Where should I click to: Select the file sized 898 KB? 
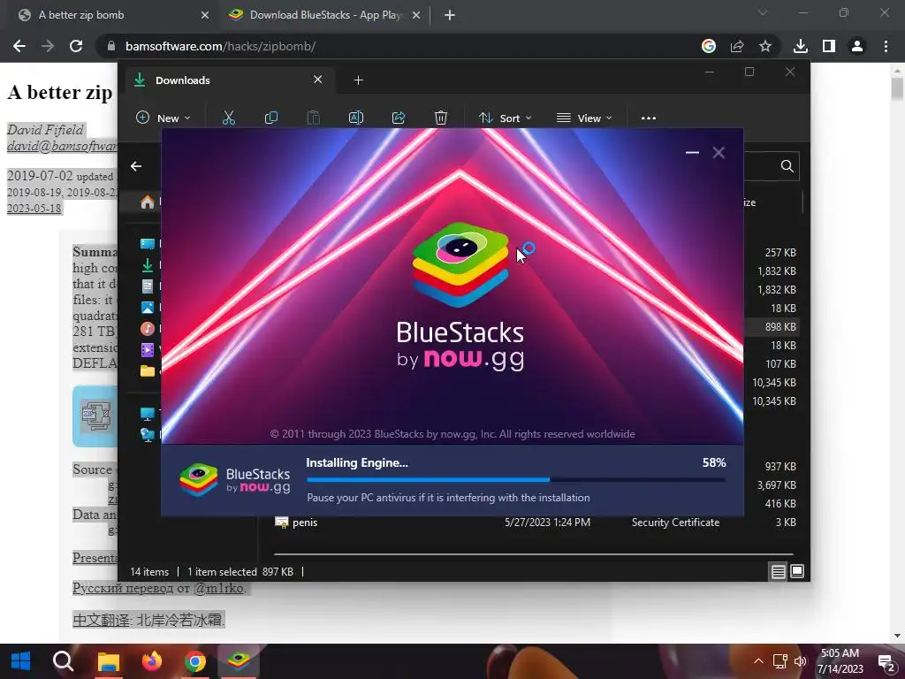(780, 327)
